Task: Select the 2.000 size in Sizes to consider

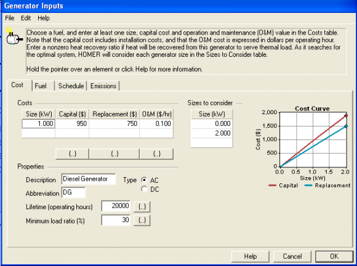Action: click(x=212, y=133)
